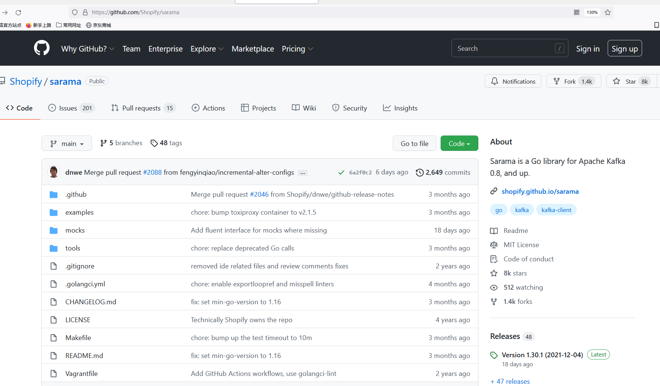Click the star icon next to 8k stars
The width and height of the screenshot is (660, 386).
[x=494, y=273]
